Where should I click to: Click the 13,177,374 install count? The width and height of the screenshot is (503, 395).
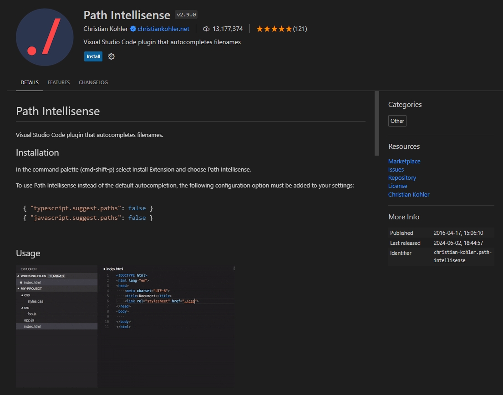pos(228,29)
